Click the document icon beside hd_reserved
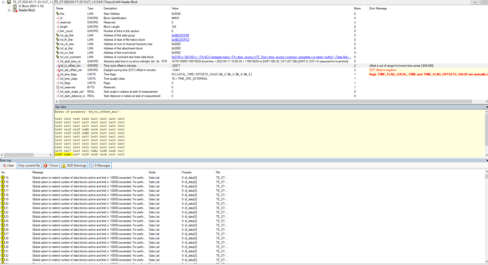The image size is (488, 265). tap(58, 87)
